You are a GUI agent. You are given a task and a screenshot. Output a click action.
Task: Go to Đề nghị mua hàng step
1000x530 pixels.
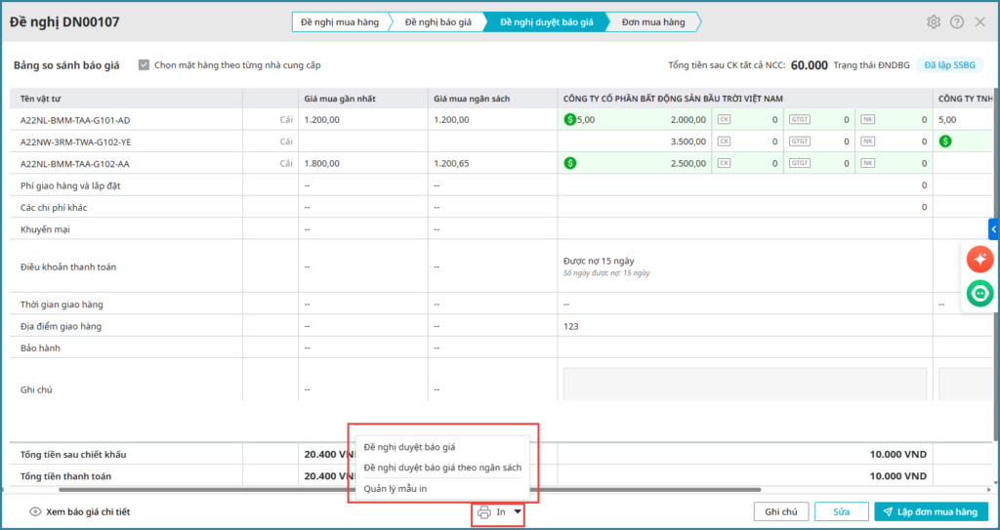(340, 22)
